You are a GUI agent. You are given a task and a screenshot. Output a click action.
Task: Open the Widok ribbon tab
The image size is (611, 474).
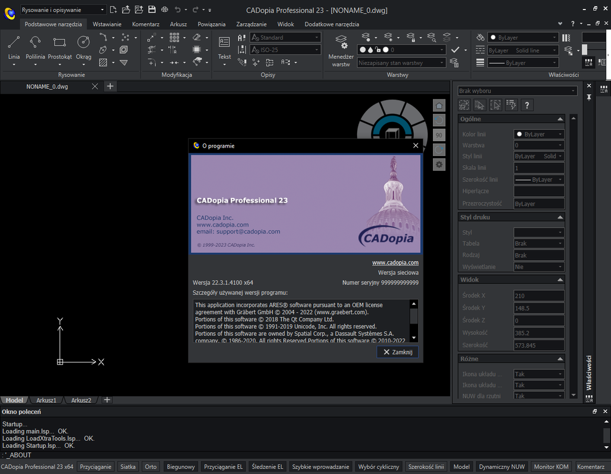pyautogui.click(x=285, y=24)
